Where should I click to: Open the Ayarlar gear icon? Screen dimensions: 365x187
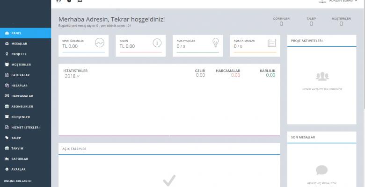(7, 169)
